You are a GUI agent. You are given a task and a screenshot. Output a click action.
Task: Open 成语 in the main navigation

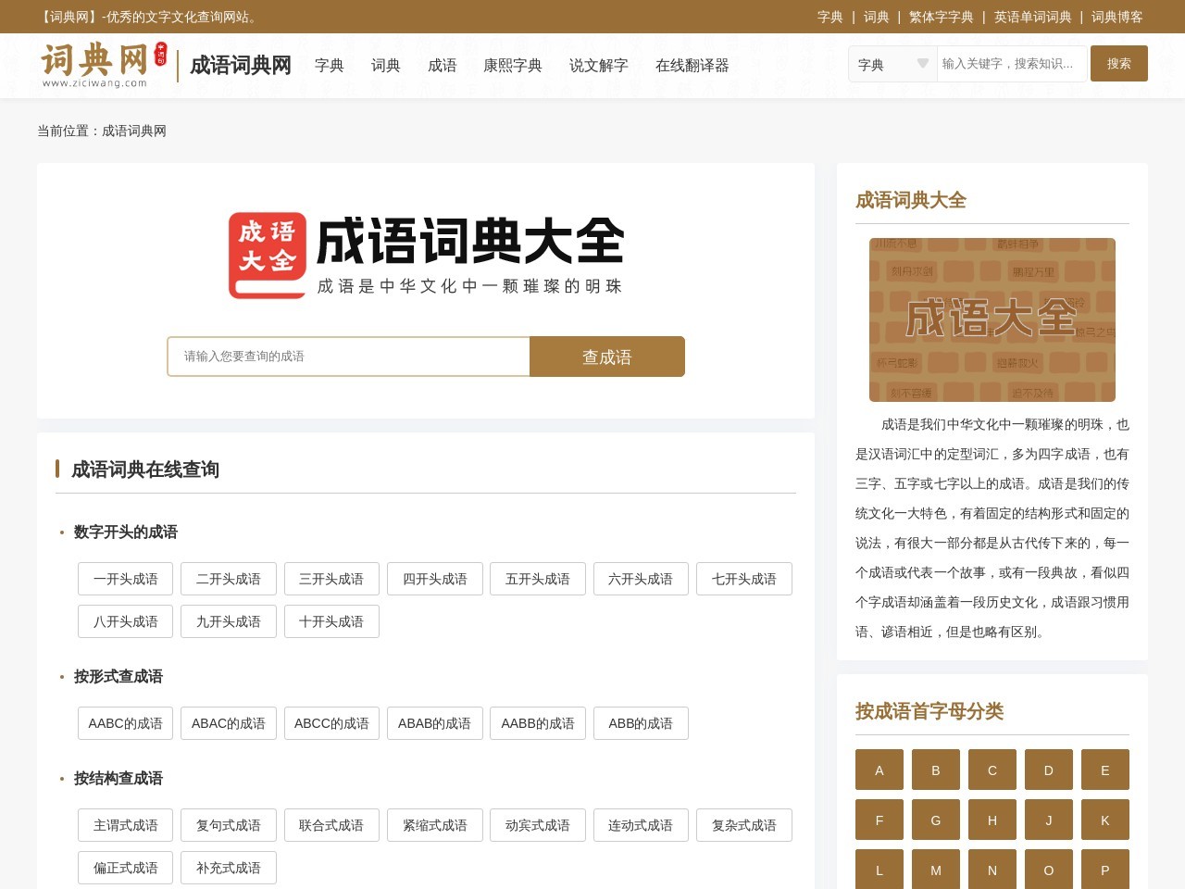pos(443,66)
